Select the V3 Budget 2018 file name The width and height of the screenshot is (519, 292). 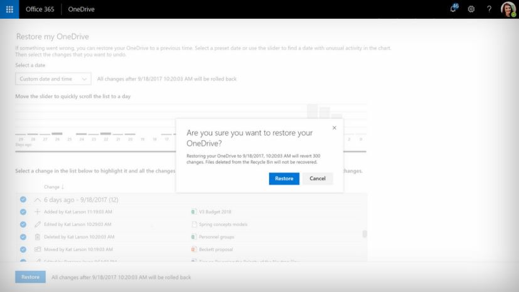pyautogui.click(x=215, y=212)
